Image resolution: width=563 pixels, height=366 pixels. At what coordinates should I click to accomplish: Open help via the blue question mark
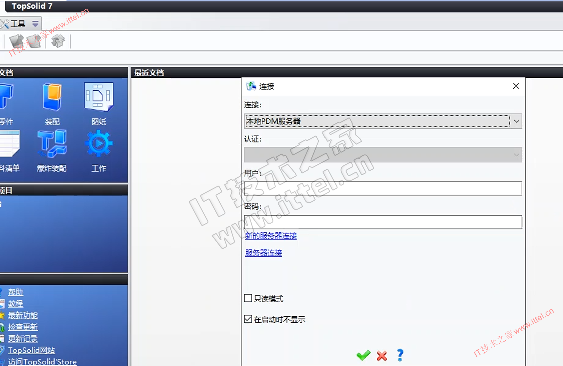(400, 355)
